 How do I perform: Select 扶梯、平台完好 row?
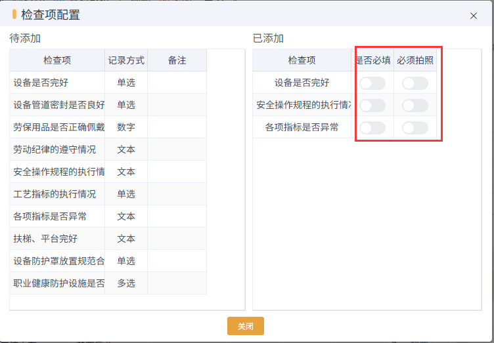coord(108,239)
